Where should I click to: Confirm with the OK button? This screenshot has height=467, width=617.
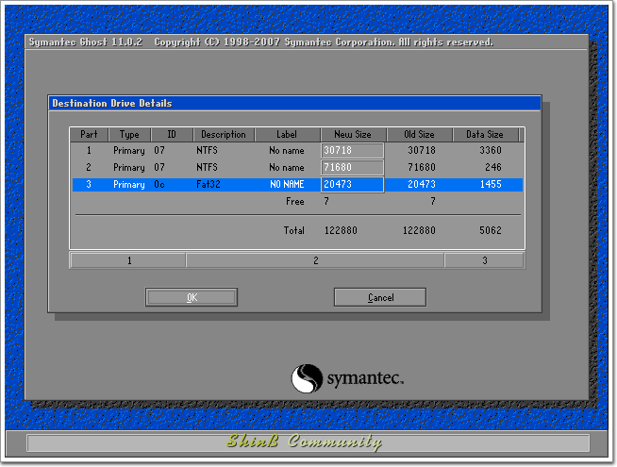(192, 297)
